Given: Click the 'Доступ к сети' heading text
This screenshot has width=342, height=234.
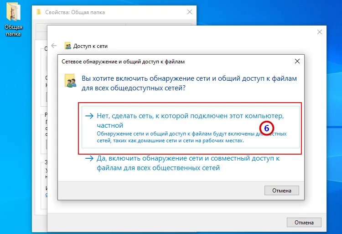Looking at the screenshot, I should pos(90,46).
